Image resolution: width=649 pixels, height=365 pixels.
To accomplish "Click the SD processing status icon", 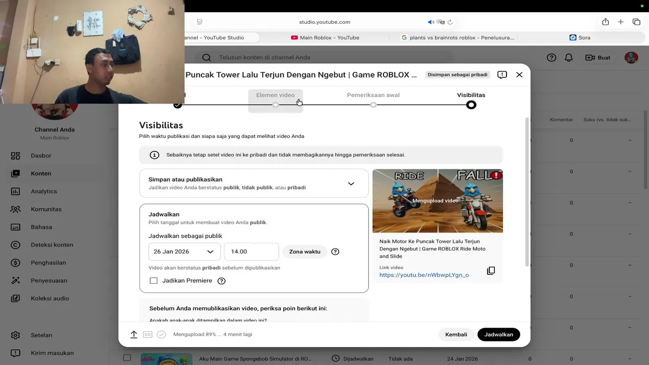I will (x=148, y=335).
